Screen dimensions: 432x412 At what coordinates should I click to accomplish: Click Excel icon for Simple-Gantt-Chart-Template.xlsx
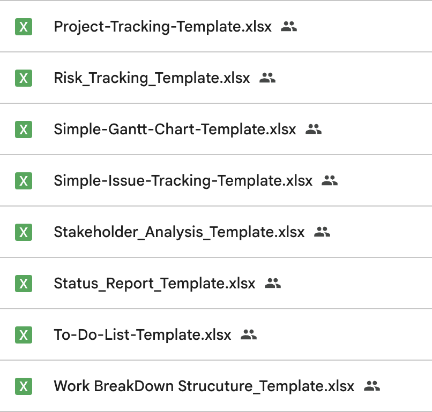click(24, 129)
